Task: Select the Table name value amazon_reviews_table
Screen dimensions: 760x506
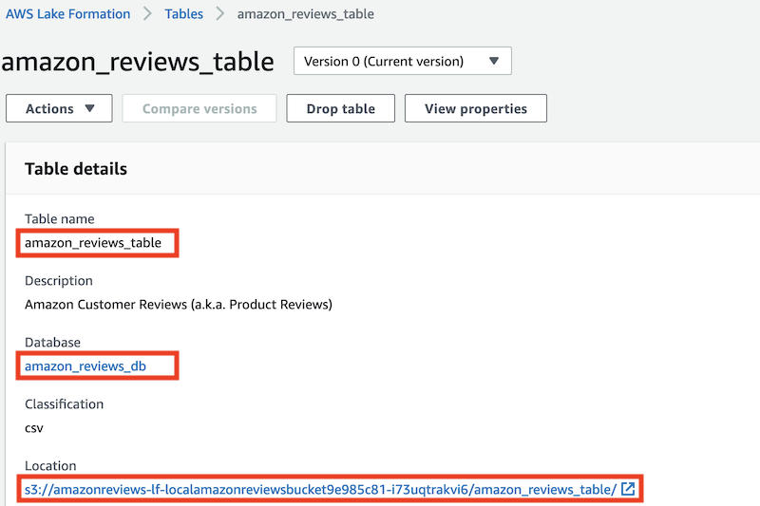Action: coord(93,243)
